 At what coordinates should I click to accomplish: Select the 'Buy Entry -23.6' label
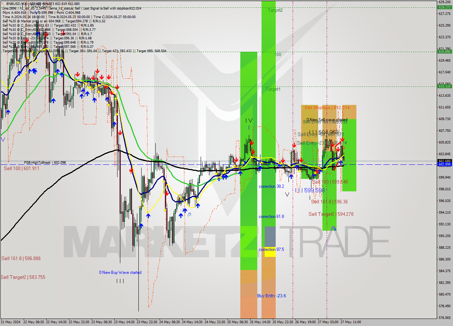[x=271, y=296]
